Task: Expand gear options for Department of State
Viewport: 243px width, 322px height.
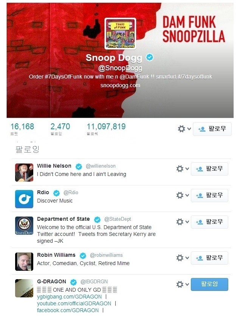Action: pyautogui.click(x=183, y=222)
